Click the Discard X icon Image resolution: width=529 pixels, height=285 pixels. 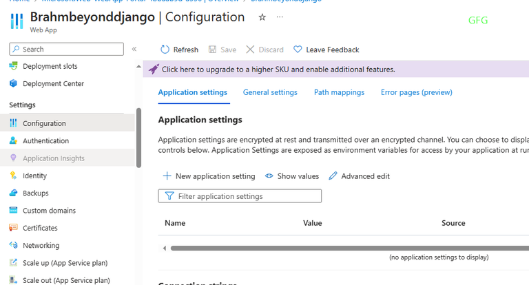click(250, 50)
